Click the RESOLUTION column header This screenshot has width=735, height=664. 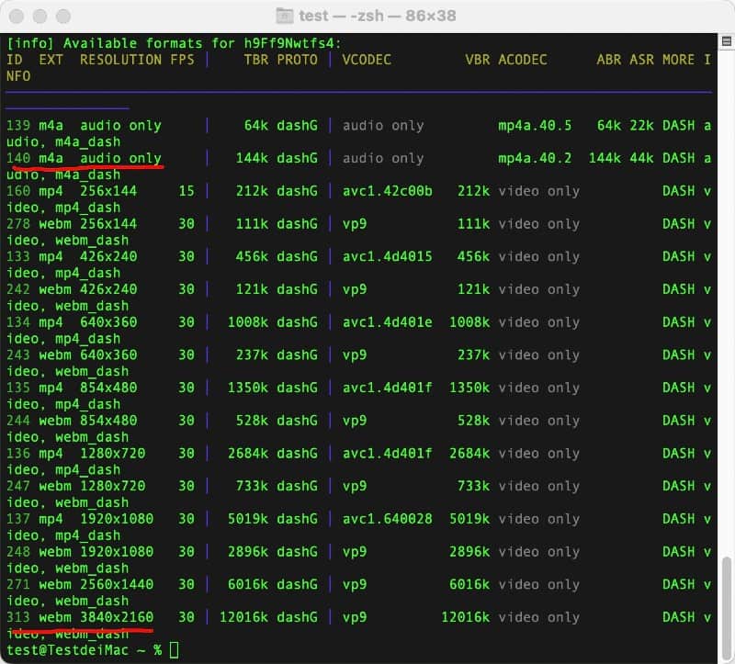[x=120, y=60]
